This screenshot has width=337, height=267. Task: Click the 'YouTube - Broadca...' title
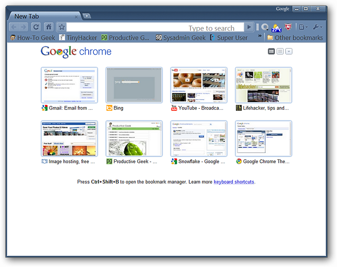tap(201, 108)
